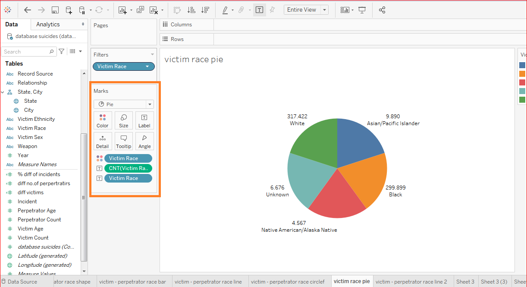Redo with the forward arrow
The height and width of the screenshot is (287, 527).
pos(41,9)
